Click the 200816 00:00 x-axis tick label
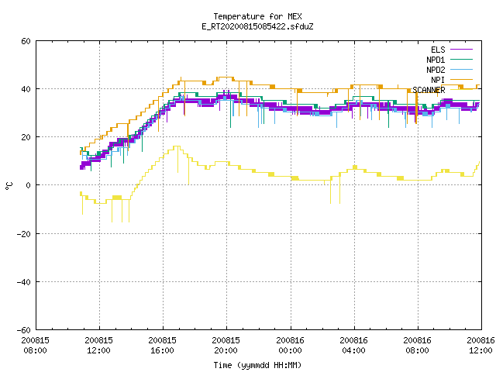Viewport: 496px width, 372px height. coord(291,346)
